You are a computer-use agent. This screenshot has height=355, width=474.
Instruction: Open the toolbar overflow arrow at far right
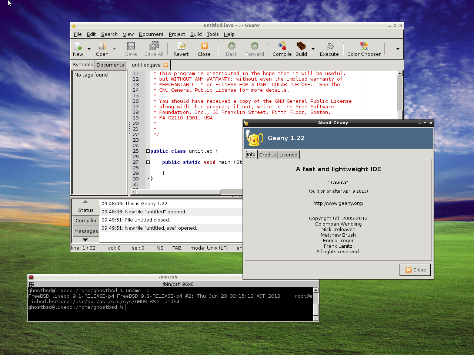398,49
